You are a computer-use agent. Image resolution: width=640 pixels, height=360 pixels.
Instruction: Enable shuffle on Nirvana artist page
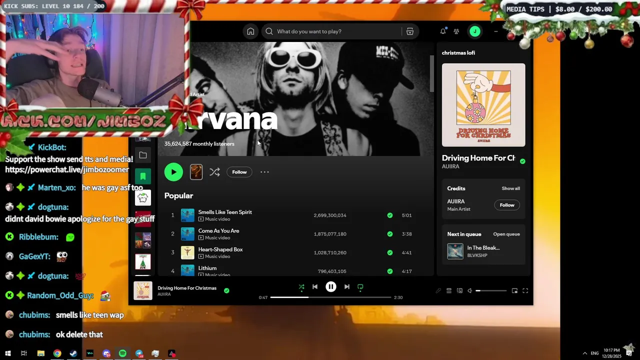tap(214, 172)
